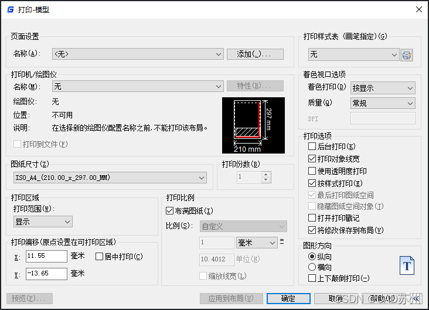The width and height of the screenshot is (429, 310).
Task: Toggle 按样式打印 checkbox
Action: (x=312, y=183)
